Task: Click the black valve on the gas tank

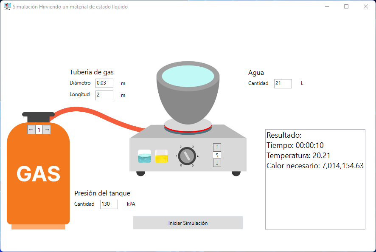Action: [x=38, y=117]
